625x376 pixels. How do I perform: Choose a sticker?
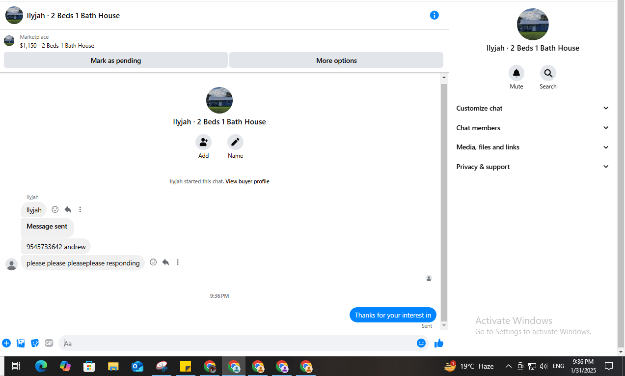[x=35, y=343]
